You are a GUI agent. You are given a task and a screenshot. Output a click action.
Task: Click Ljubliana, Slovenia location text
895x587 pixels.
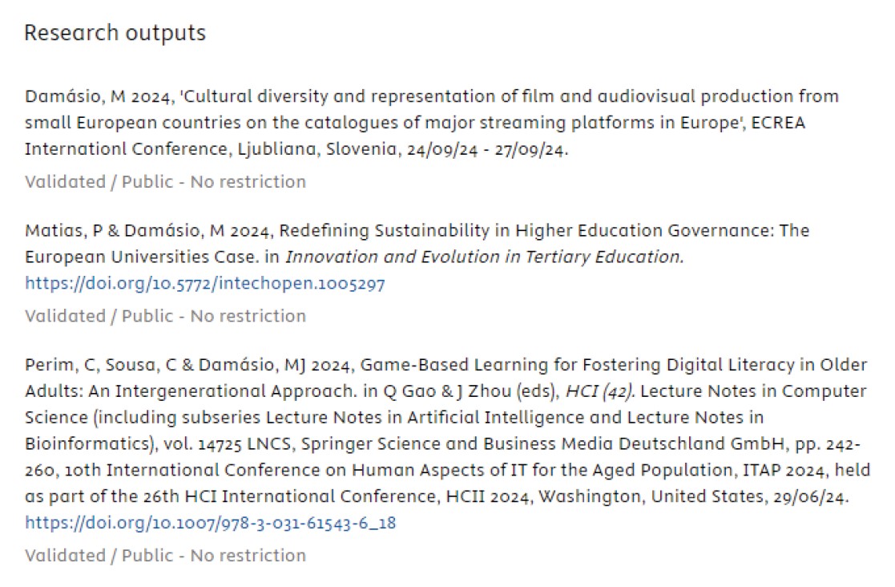coord(318,149)
